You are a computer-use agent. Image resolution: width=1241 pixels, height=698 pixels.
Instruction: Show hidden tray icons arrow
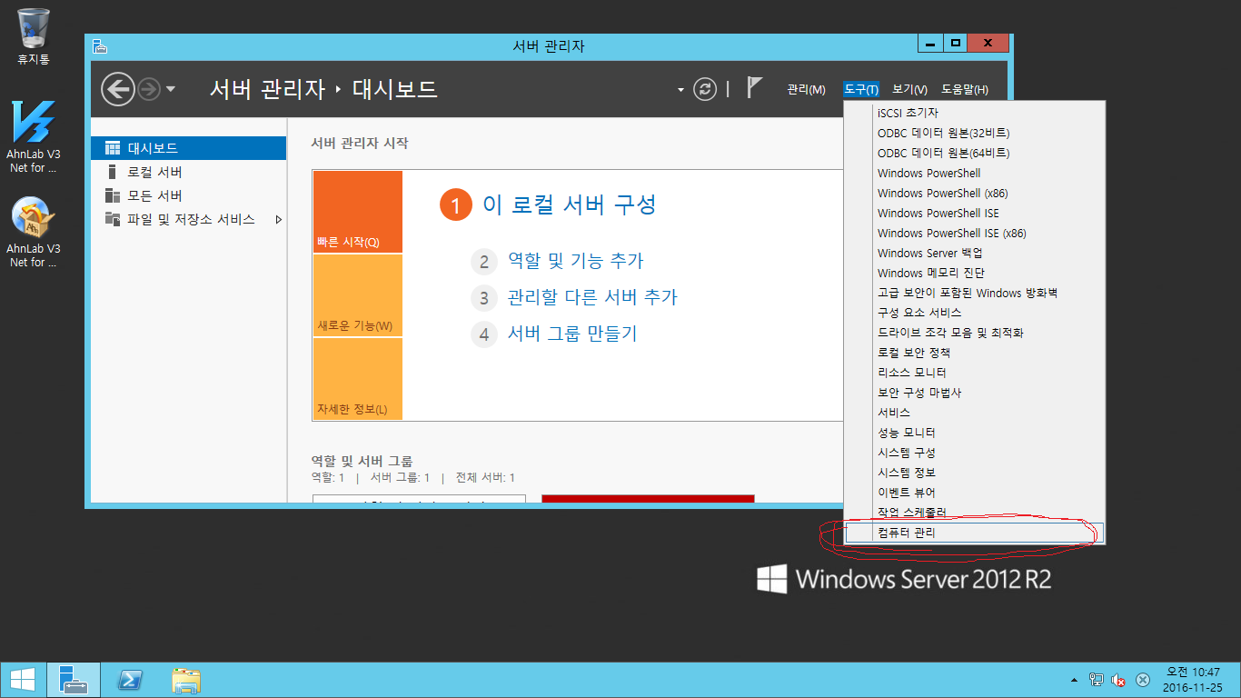pyautogui.click(x=1075, y=680)
